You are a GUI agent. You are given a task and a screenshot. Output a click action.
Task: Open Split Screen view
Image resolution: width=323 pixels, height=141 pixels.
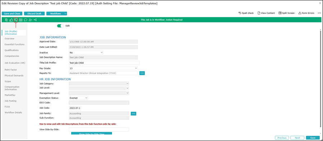coord(287,13)
